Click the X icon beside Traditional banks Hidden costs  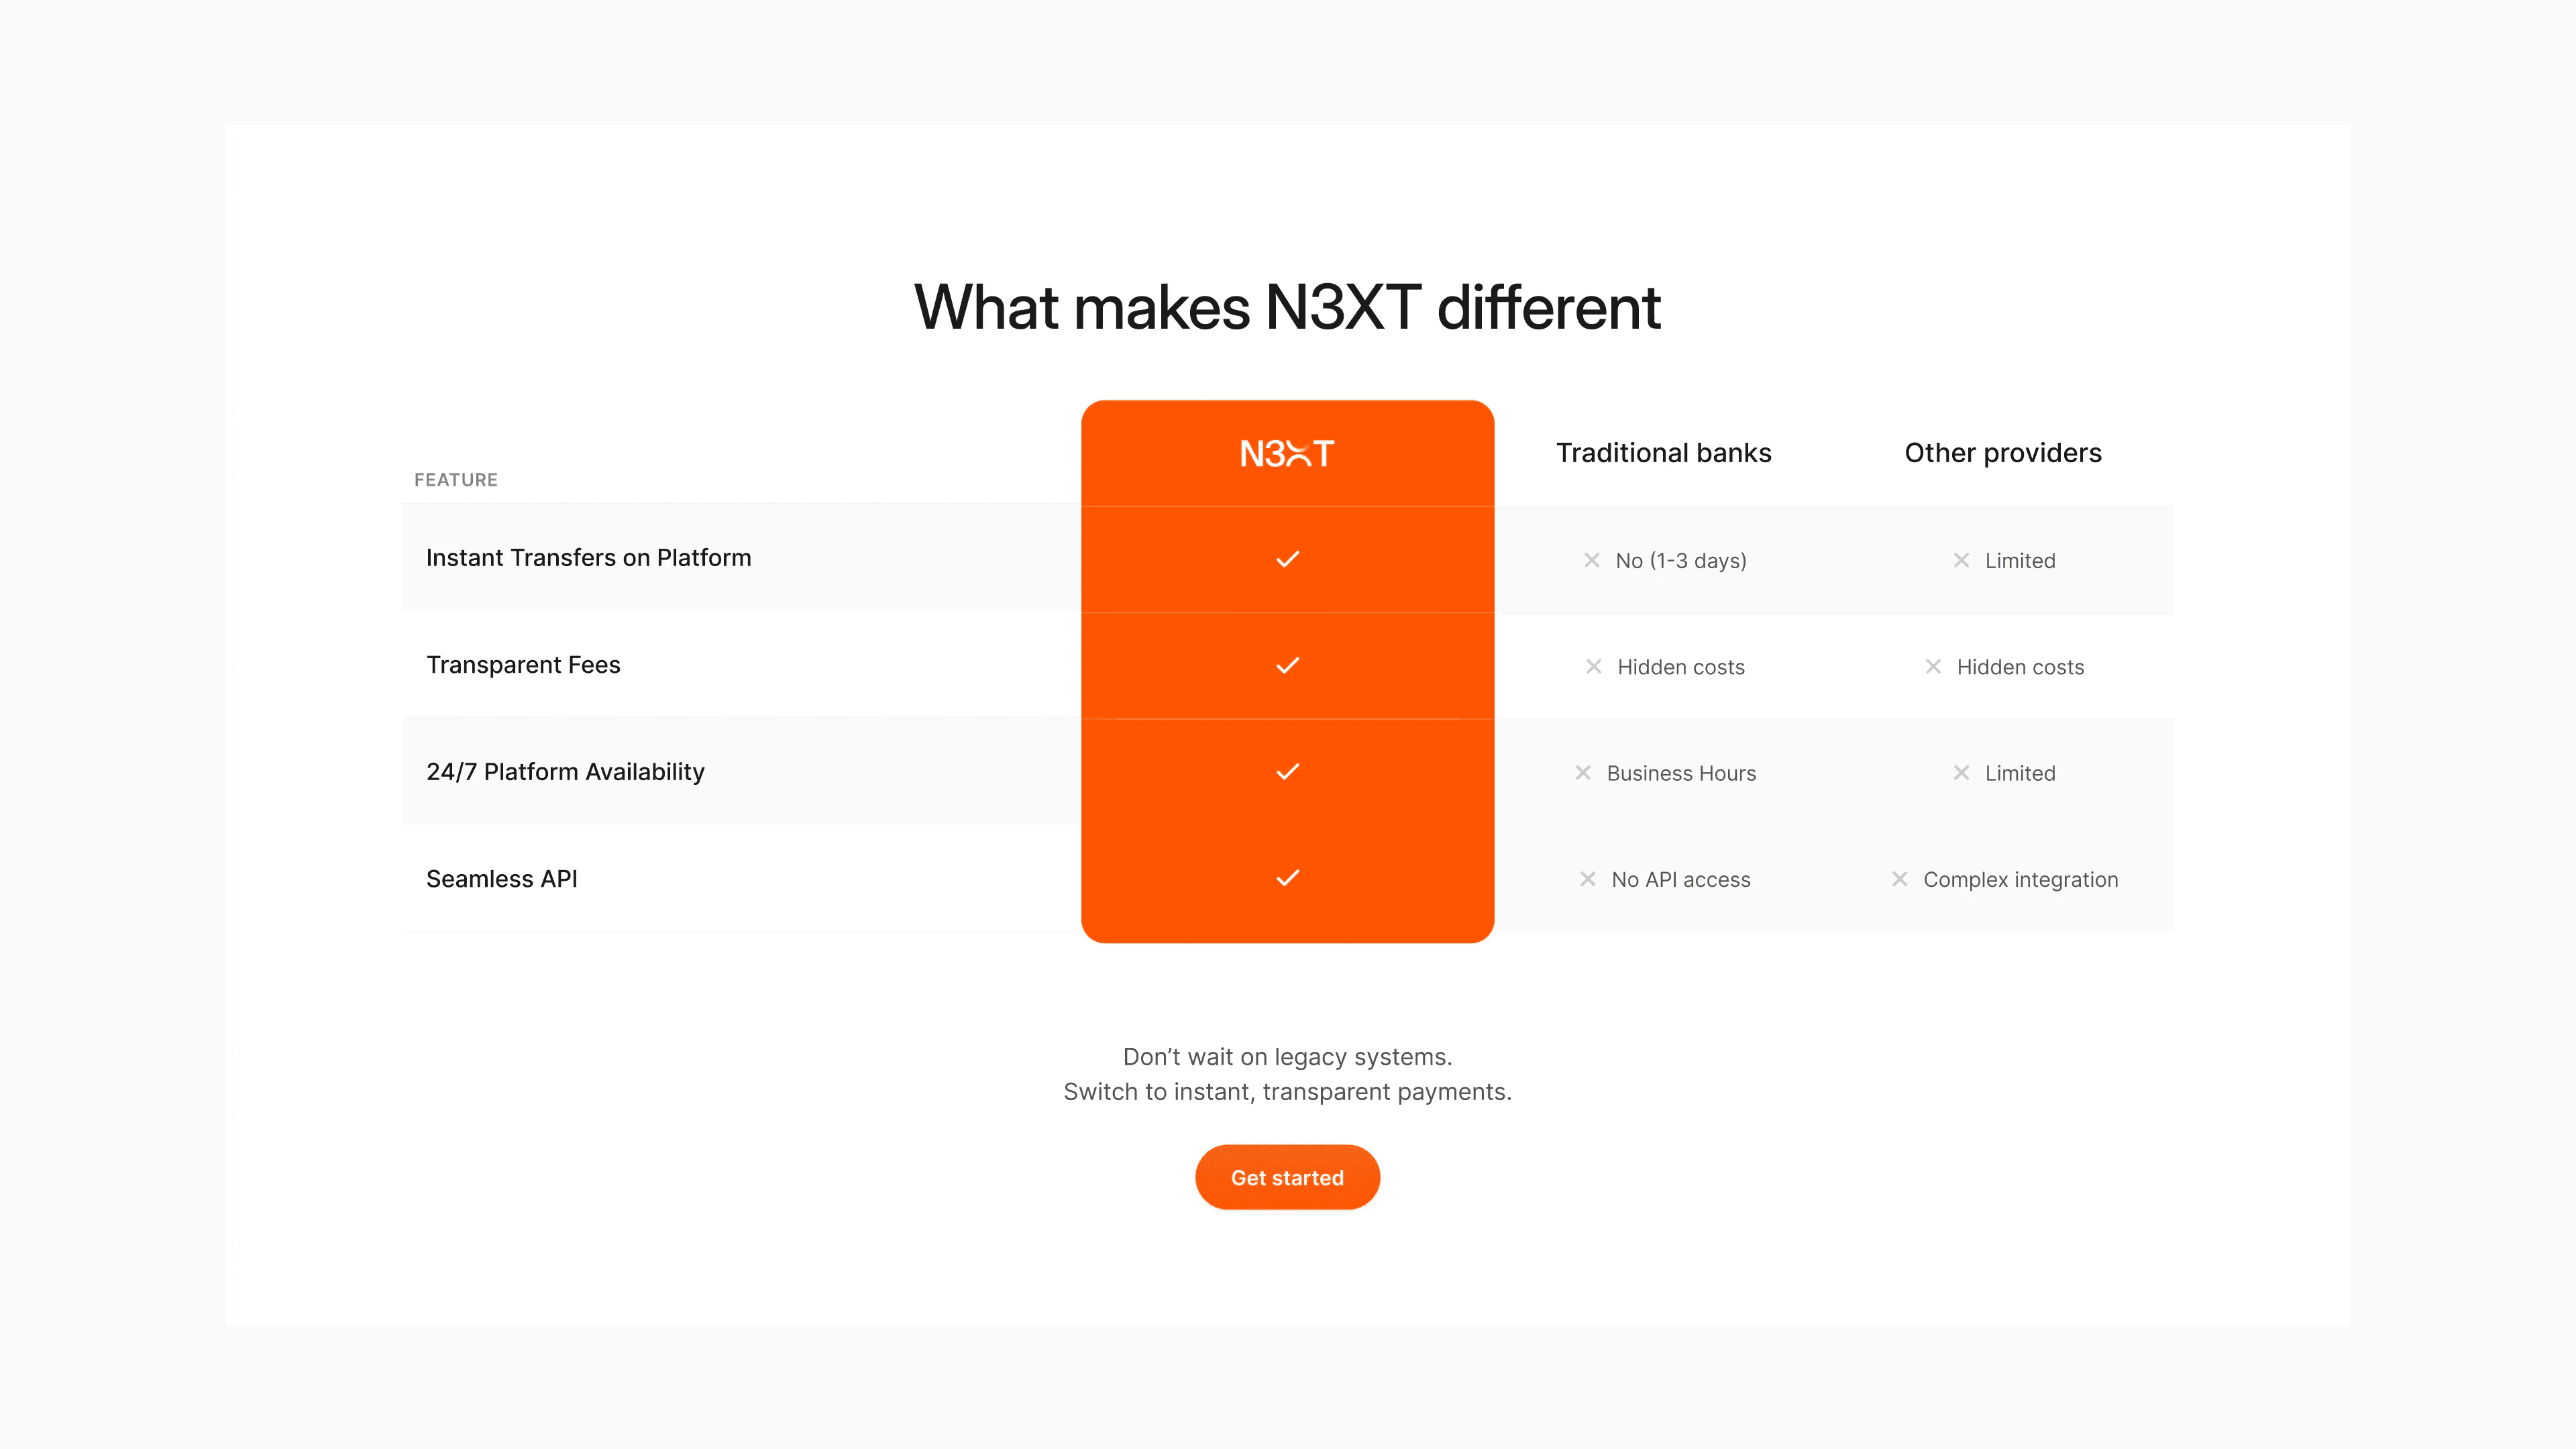(1594, 666)
